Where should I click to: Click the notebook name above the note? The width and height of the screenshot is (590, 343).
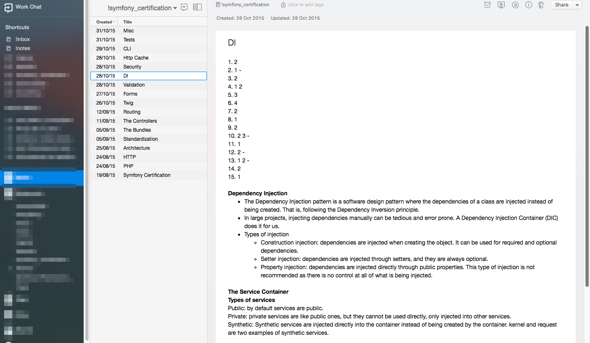[245, 5]
